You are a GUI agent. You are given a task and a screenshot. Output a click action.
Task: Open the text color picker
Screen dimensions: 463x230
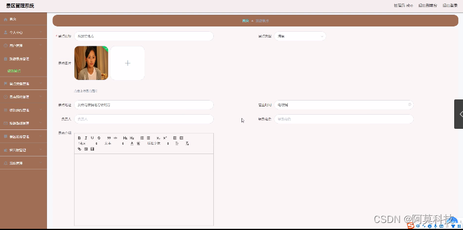tap(132, 144)
